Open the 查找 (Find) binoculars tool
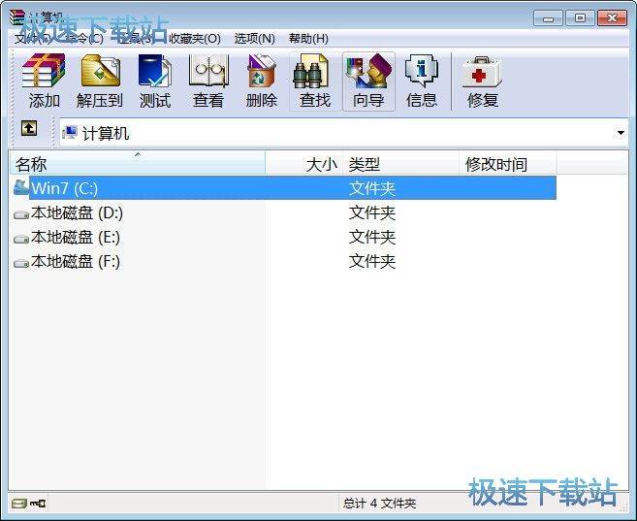The width and height of the screenshot is (637, 521). click(x=314, y=80)
